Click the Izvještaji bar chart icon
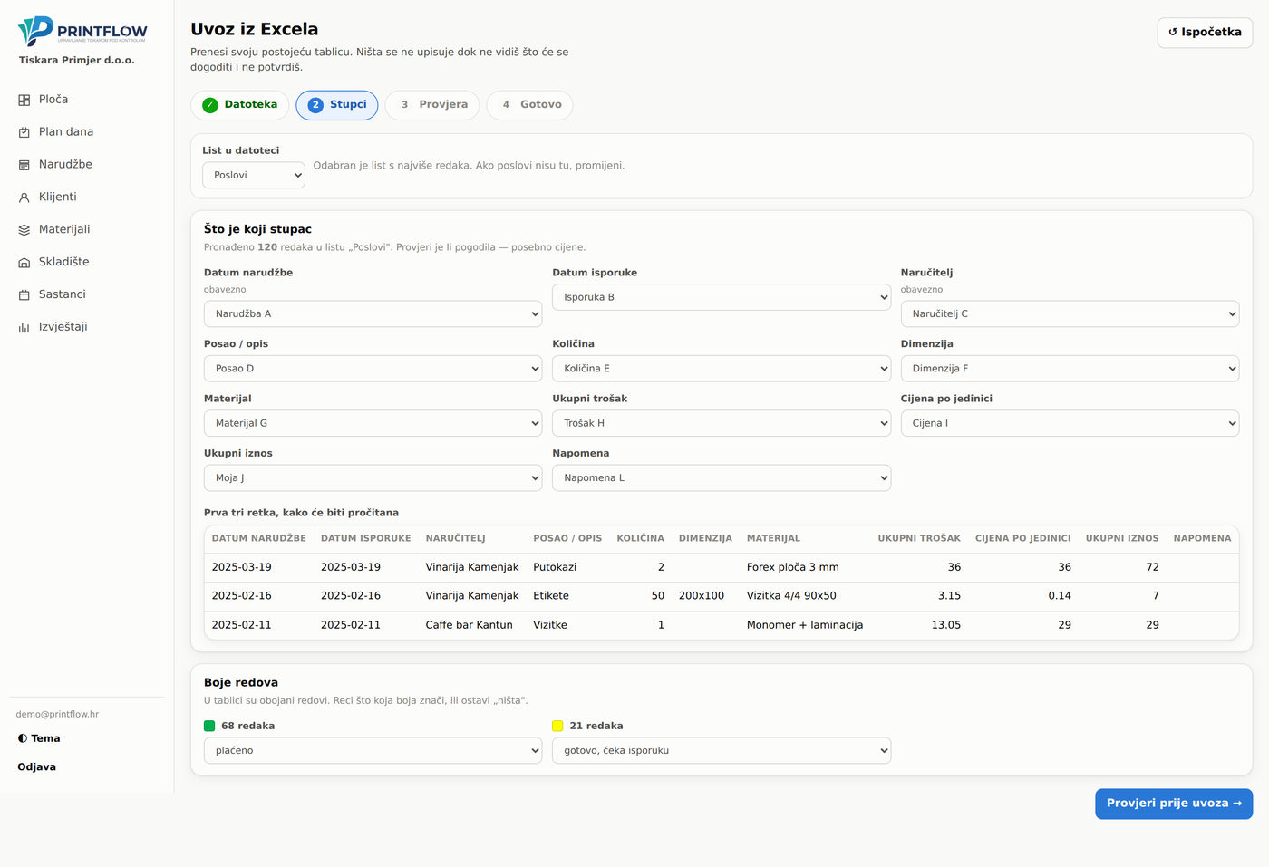 24,328
